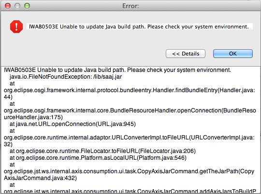Click the first IWAB0503E line in the details pane
The height and width of the screenshot is (194, 261).
tap(117, 70)
